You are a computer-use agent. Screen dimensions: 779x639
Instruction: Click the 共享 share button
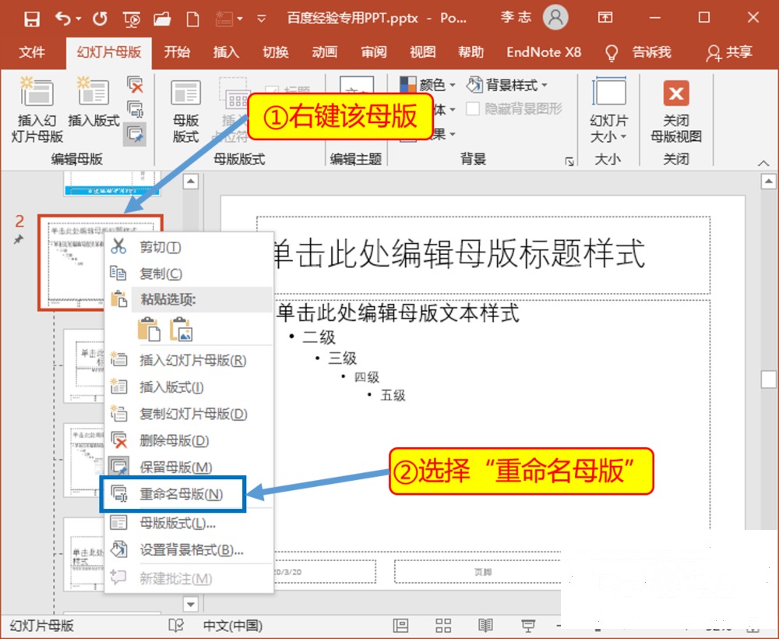point(729,52)
